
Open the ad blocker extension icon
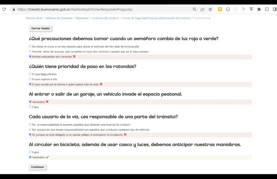(251, 9)
